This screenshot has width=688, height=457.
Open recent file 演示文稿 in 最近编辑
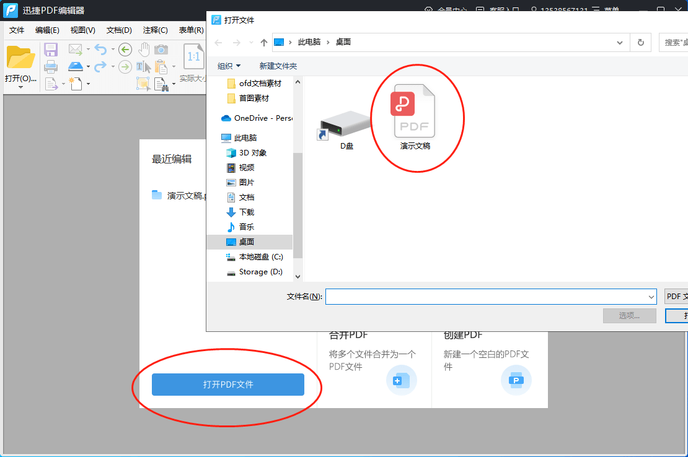(x=179, y=196)
